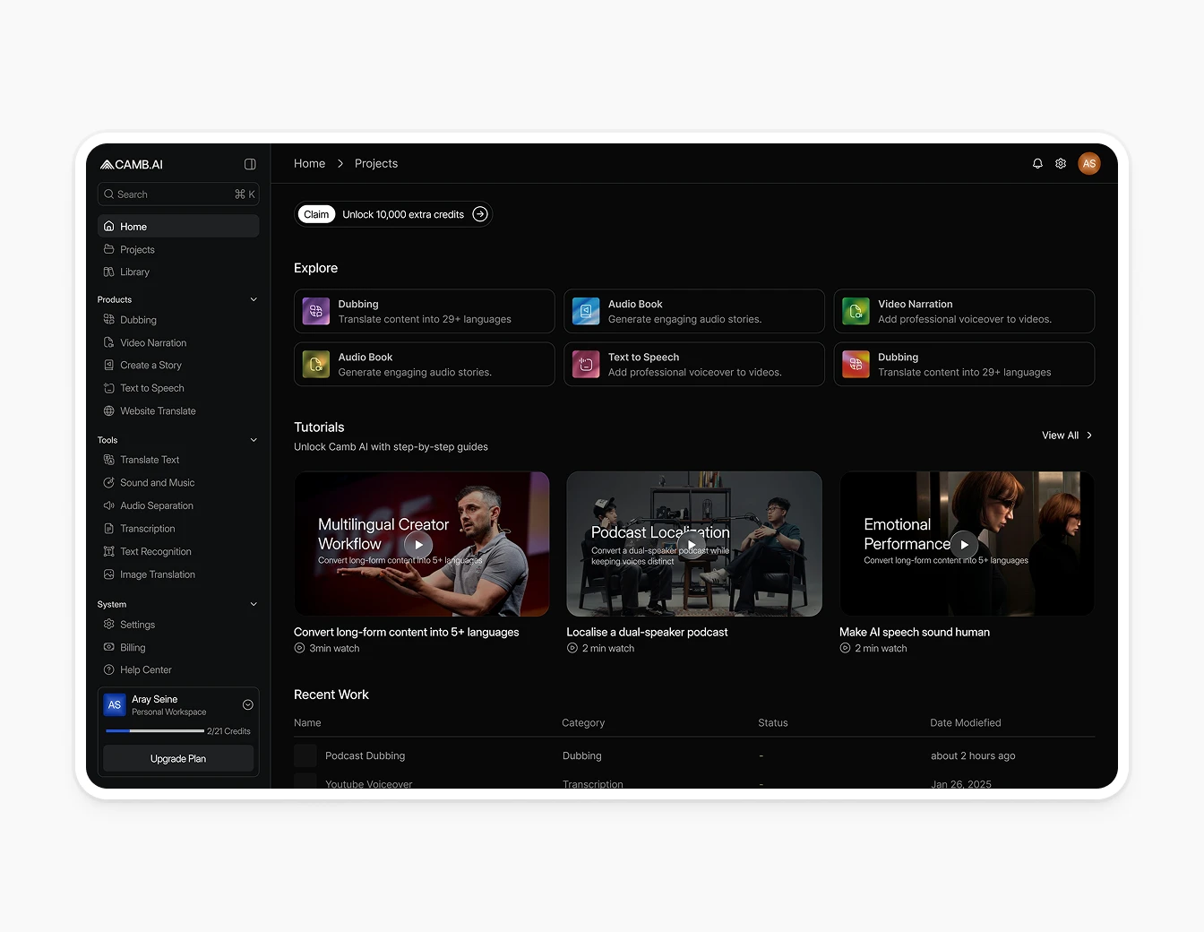Open the Text to Speech tool
The image size is (1204, 932).
(150, 388)
